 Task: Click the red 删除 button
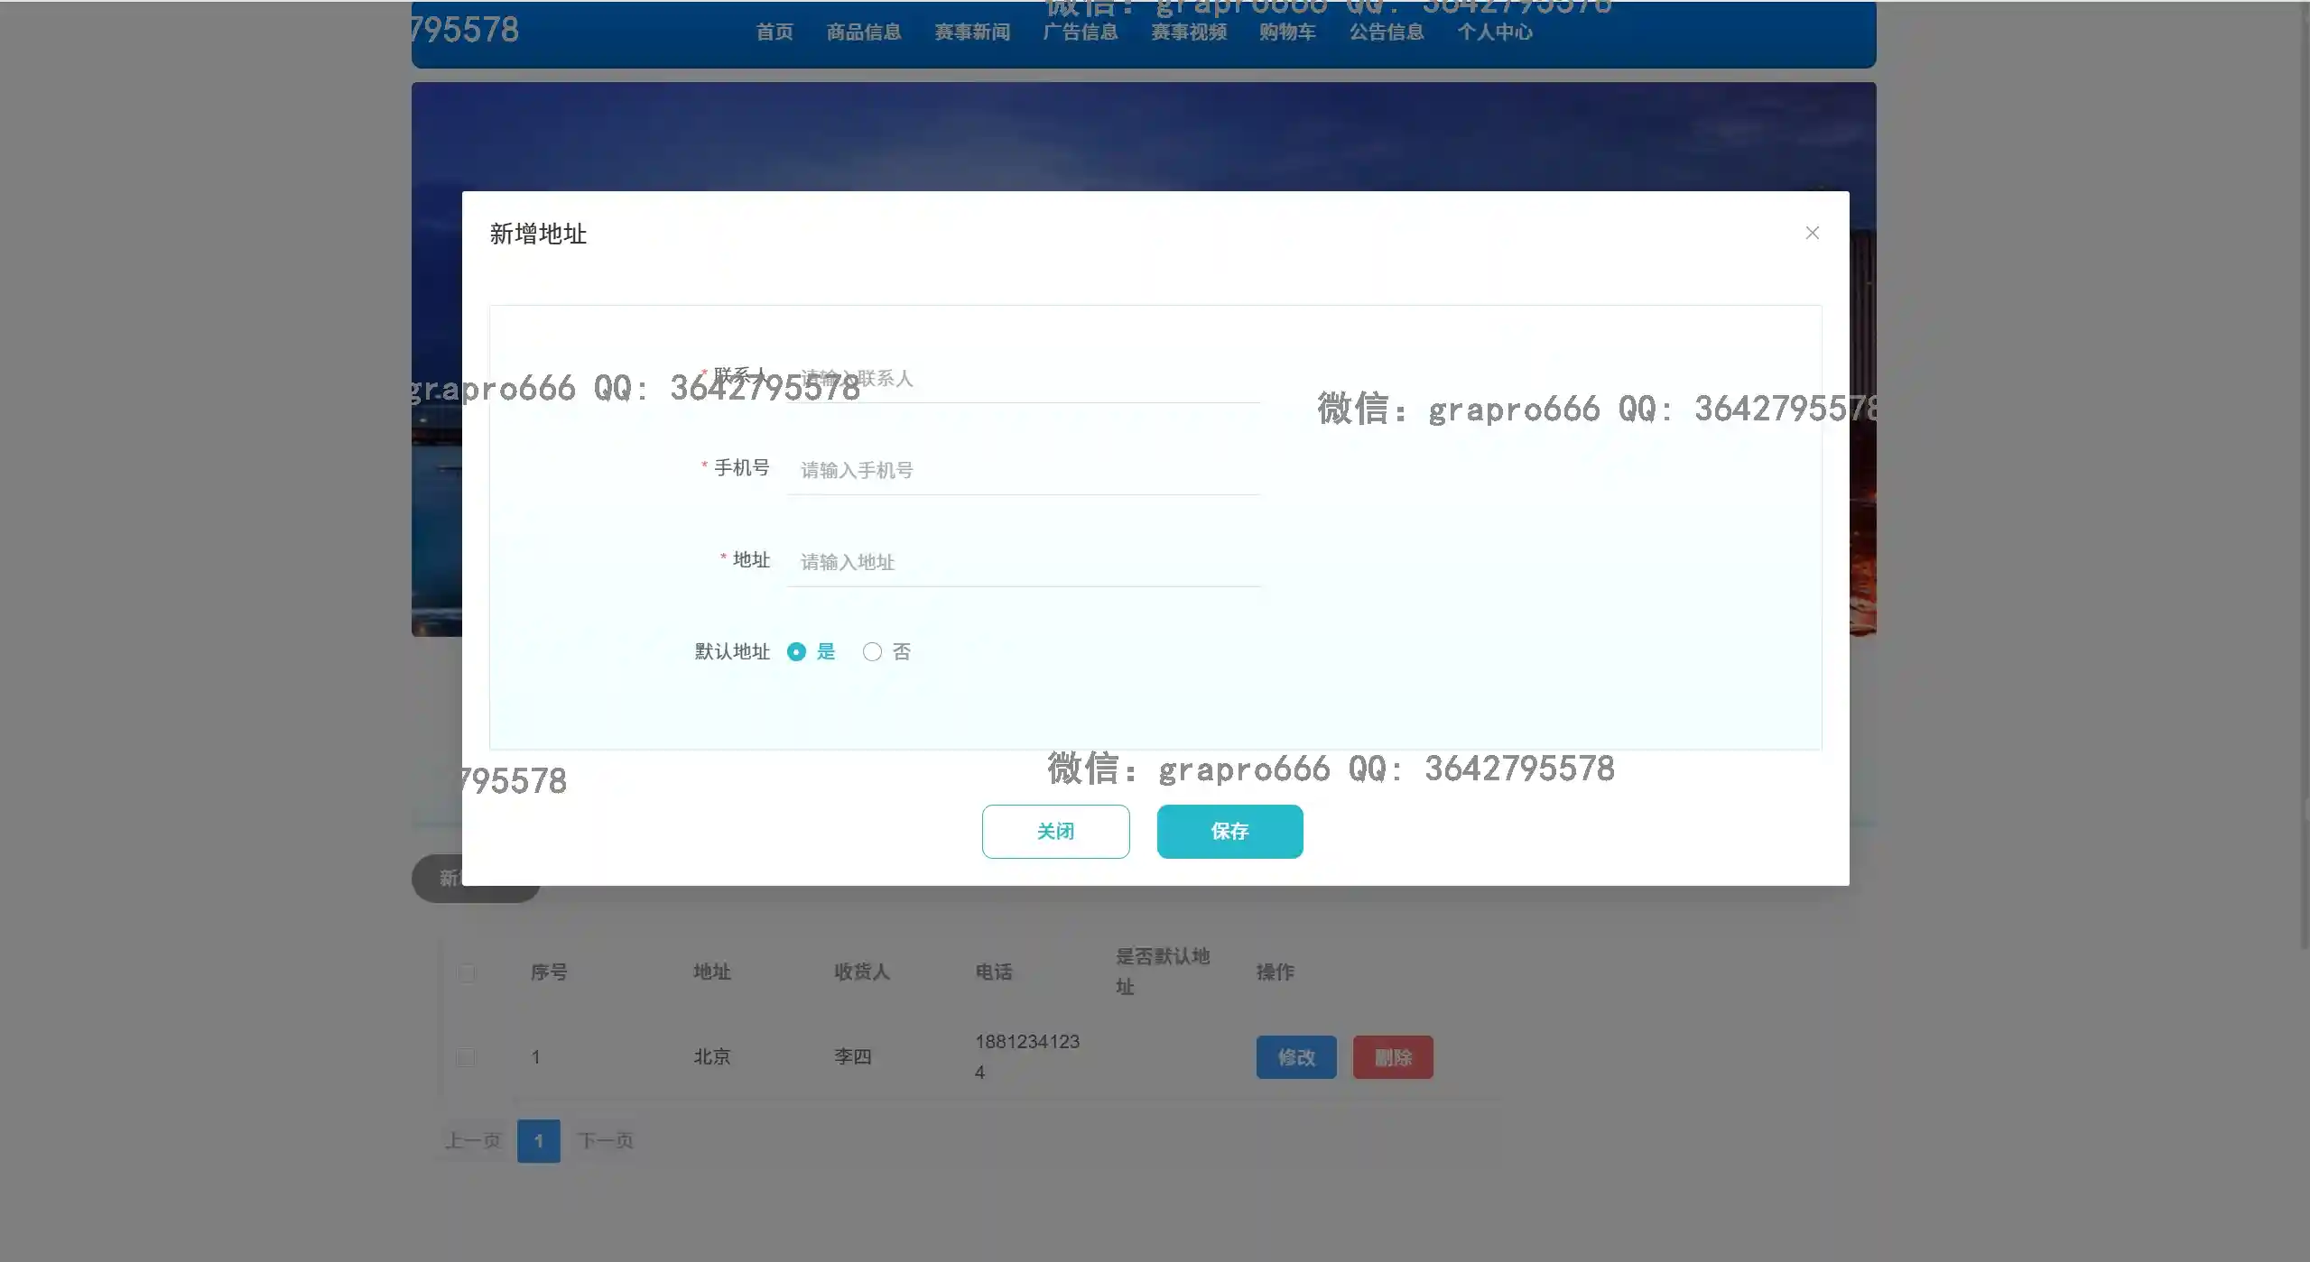click(x=1392, y=1057)
